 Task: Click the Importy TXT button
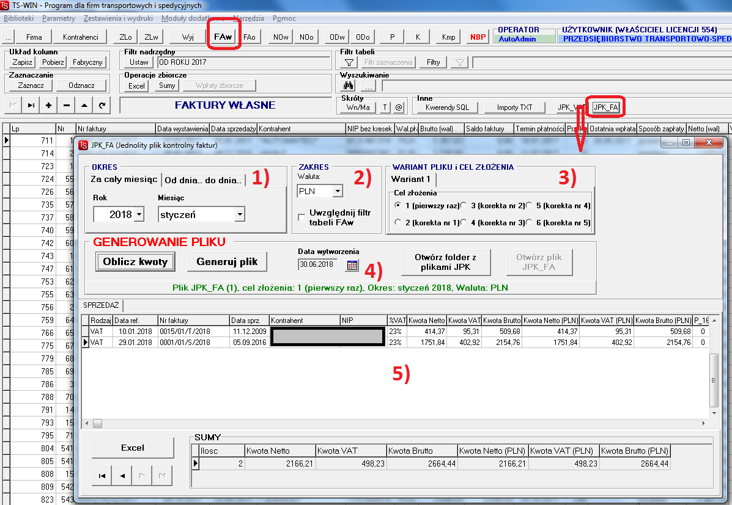click(514, 107)
